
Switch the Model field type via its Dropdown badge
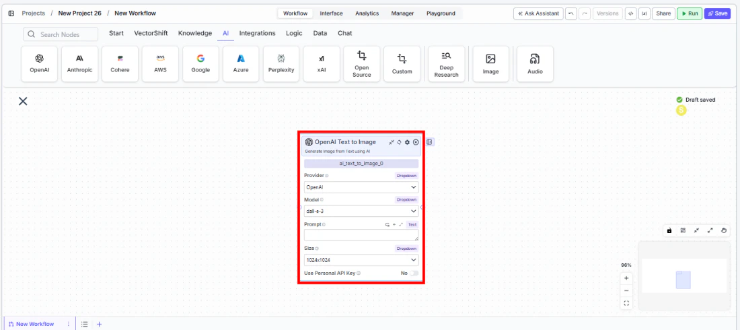coord(406,199)
